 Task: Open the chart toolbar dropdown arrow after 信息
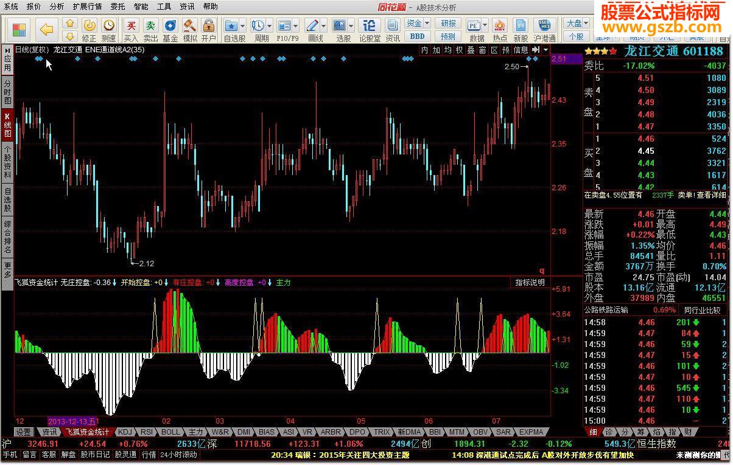point(546,50)
